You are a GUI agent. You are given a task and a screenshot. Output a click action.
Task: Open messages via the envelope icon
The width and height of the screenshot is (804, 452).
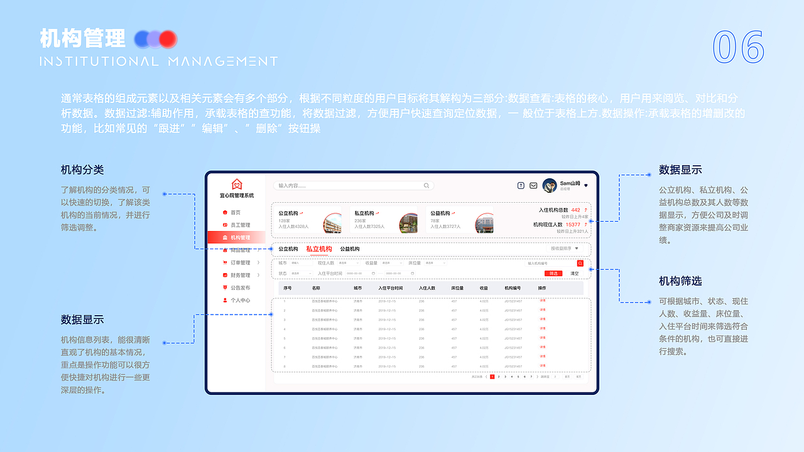[x=533, y=186]
